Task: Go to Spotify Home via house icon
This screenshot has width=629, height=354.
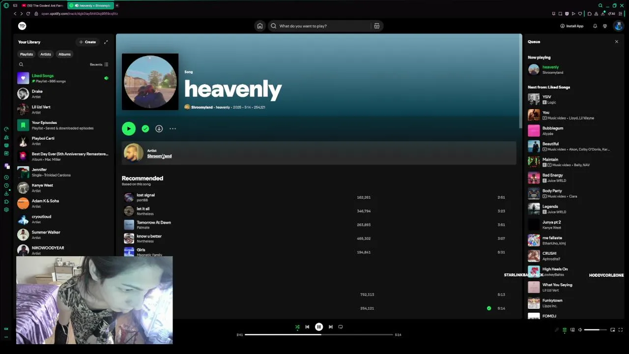Action: coord(260,26)
